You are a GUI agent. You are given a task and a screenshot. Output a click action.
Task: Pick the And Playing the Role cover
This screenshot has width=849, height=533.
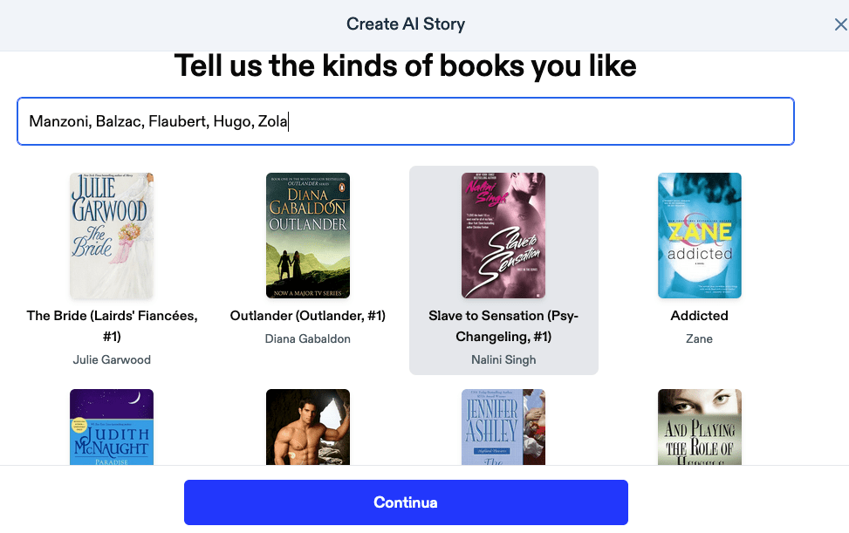click(x=699, y=427)
